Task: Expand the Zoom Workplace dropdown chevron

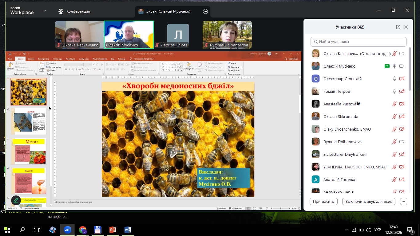Action: point(45,11)
